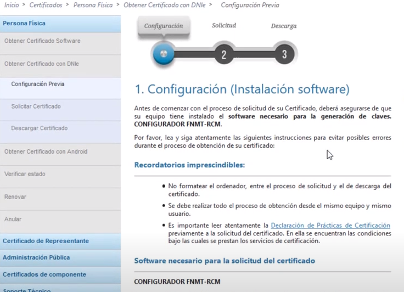Open Declaración de Prácticas de Certificación link
This screenshot has width=404, height=292.
(330, 226)
